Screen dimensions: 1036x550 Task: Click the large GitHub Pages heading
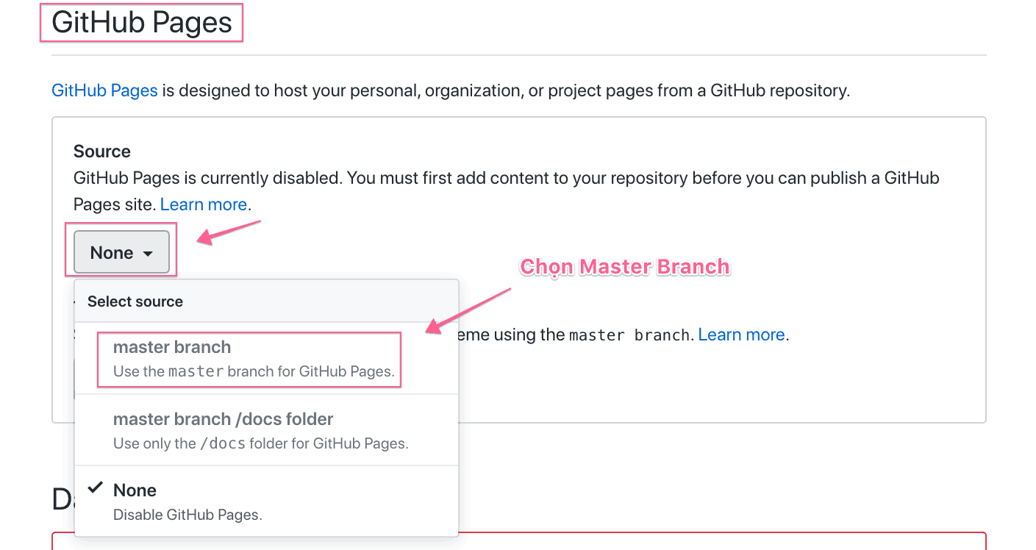pyautogui.click(x=142, y=23)
